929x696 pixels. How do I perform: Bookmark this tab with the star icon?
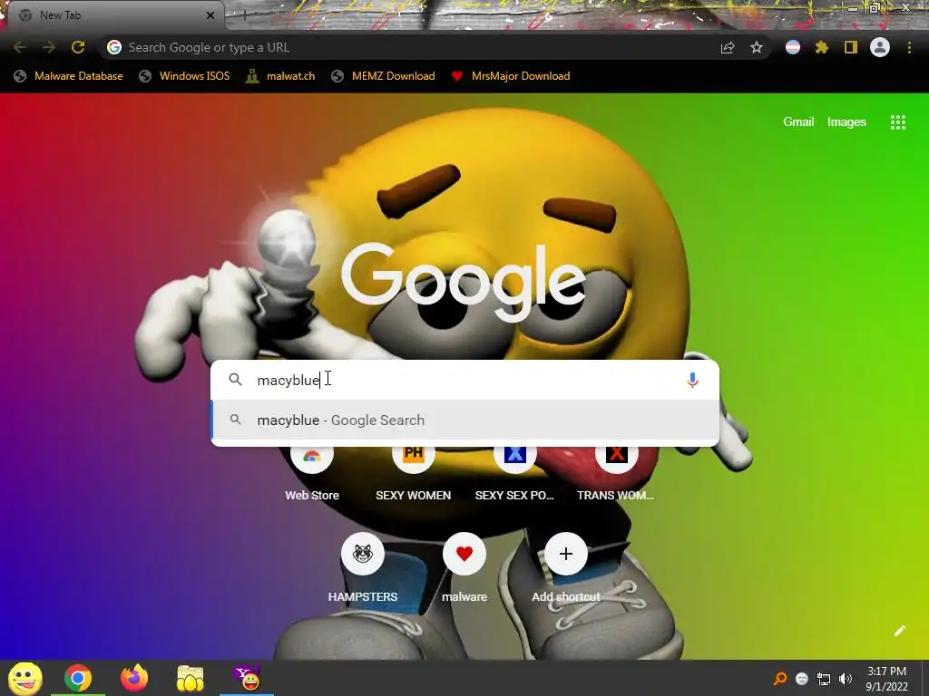pos(757,47)
